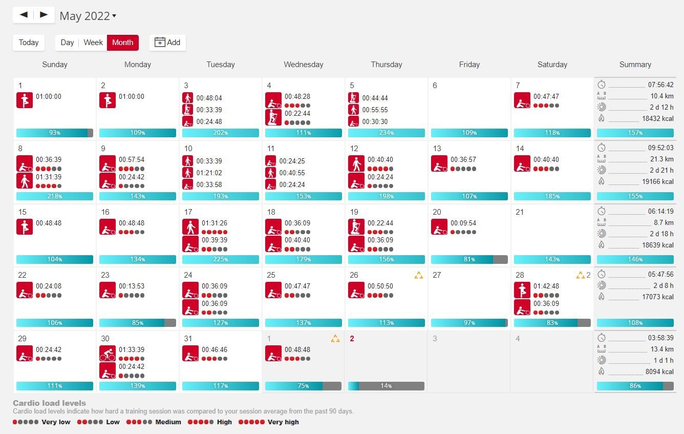
Task: Go to the next month arrow
Action: click(x=44, y=15)
